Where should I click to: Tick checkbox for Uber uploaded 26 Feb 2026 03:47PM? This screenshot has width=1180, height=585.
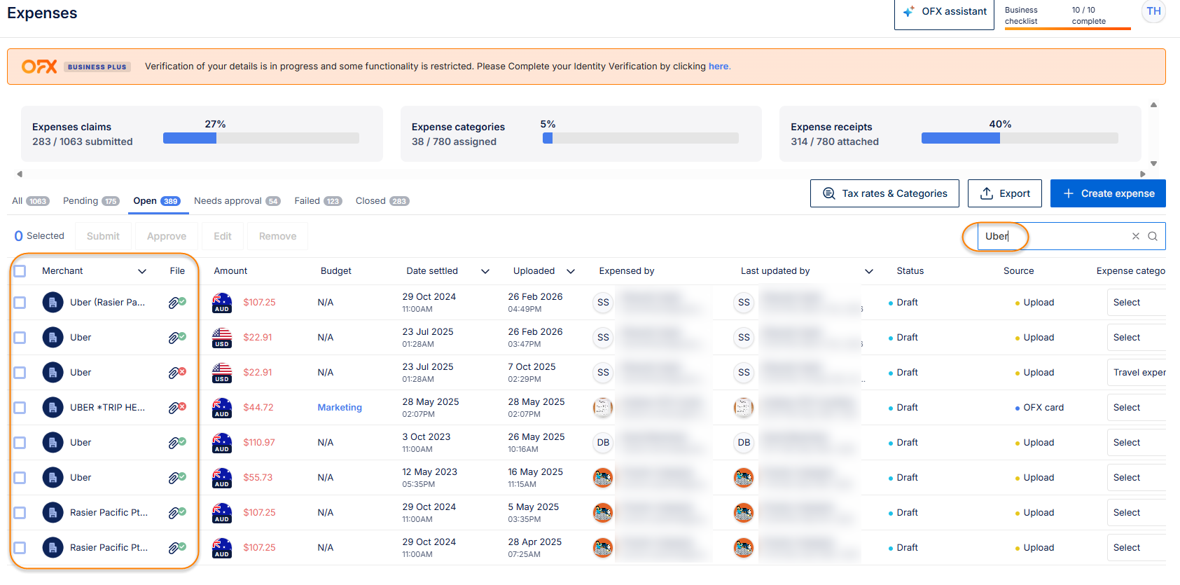pyautogui.click(x=20, y=338)
